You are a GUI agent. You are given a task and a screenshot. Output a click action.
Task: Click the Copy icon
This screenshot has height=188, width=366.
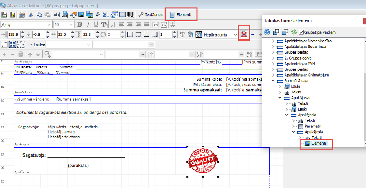click(x=40, y=15)
